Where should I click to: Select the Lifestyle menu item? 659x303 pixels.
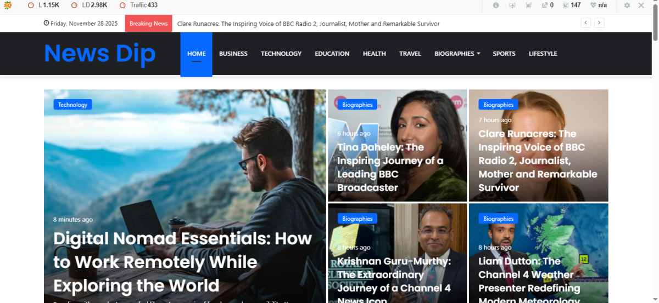tap(543, 54)
